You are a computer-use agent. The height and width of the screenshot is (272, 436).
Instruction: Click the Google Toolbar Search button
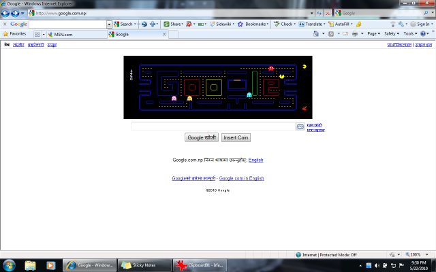123,24
